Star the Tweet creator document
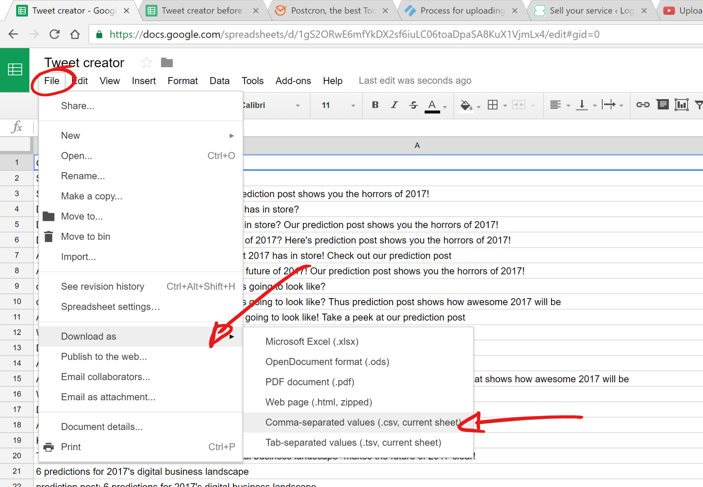703x487 pixels. 146,62
